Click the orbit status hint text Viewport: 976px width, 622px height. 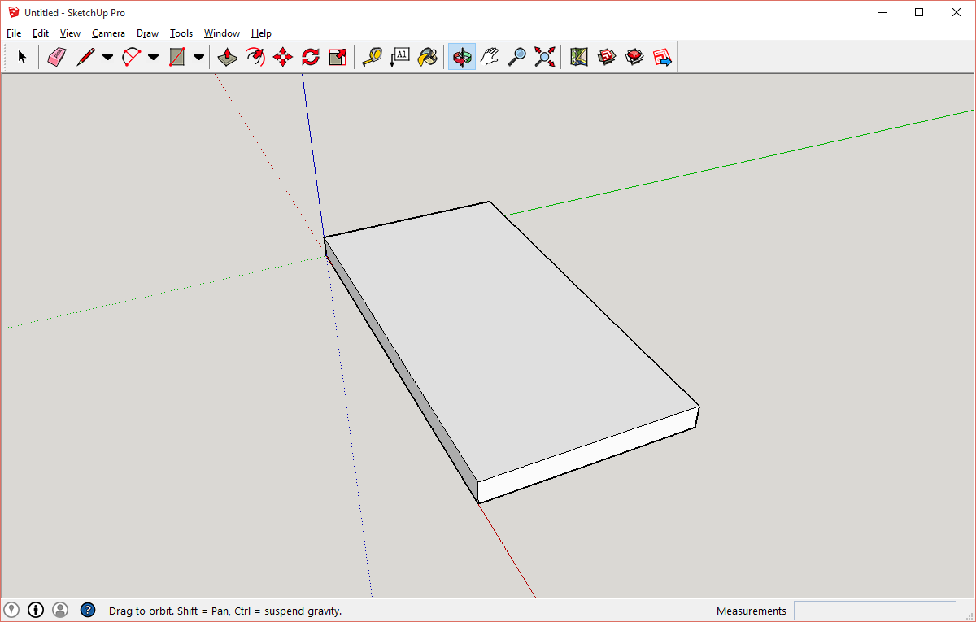click(225, 611)
